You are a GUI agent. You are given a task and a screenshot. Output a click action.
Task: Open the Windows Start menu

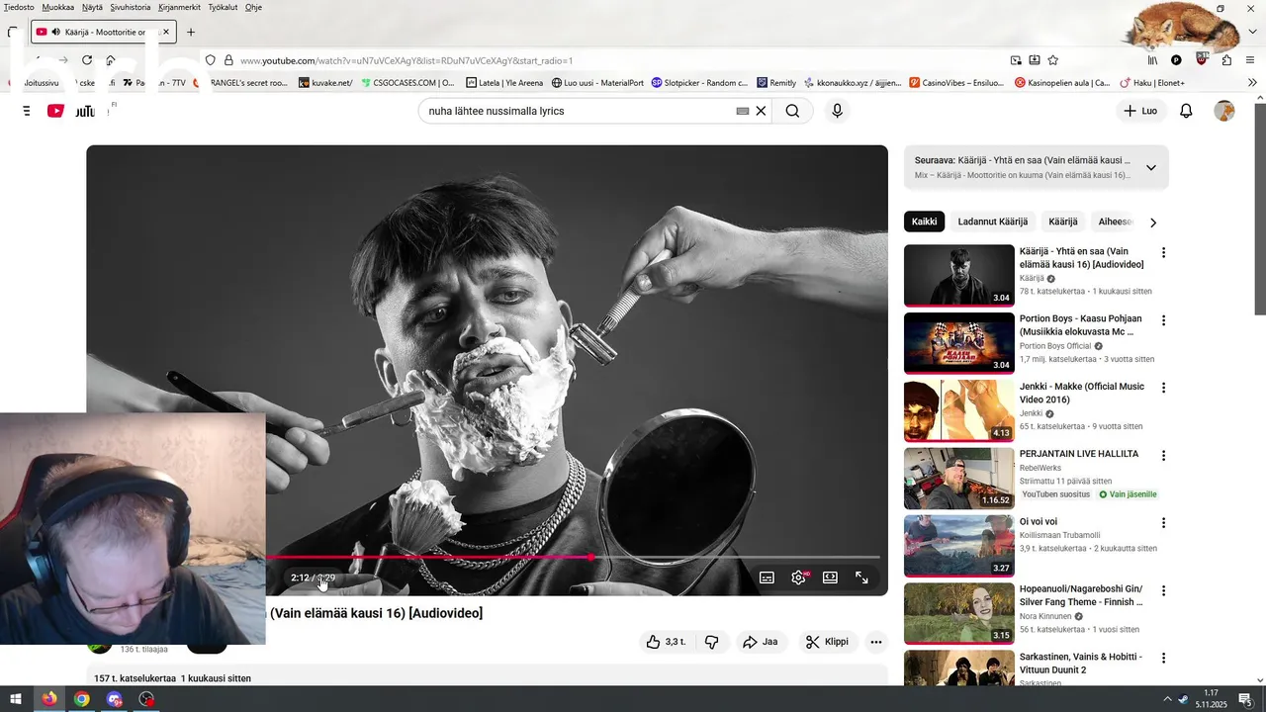coord(16,699)
